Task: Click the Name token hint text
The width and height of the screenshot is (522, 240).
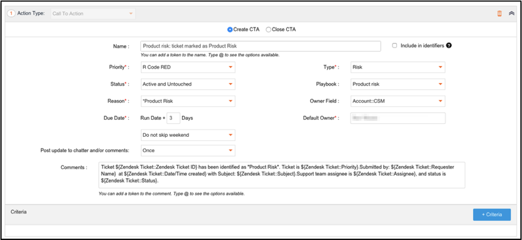Action: point(210,55)
